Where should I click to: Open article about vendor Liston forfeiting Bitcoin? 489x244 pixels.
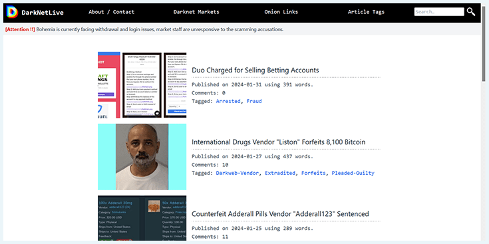(279, 142)
